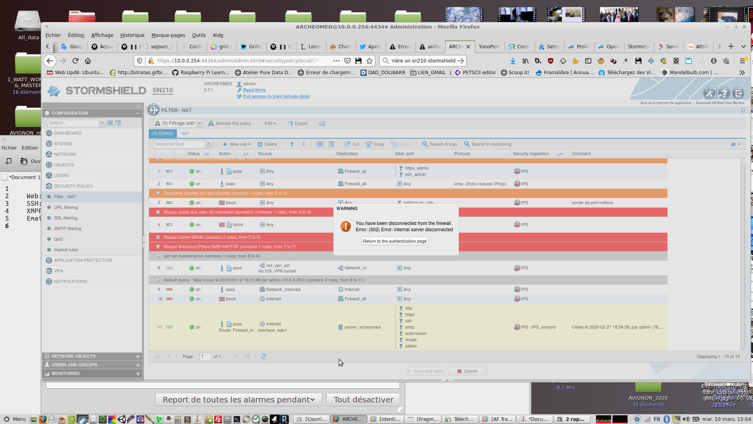Screen dimensions: 753x424
Task: Click move rule down arrow icon
Action: (304, 144)
